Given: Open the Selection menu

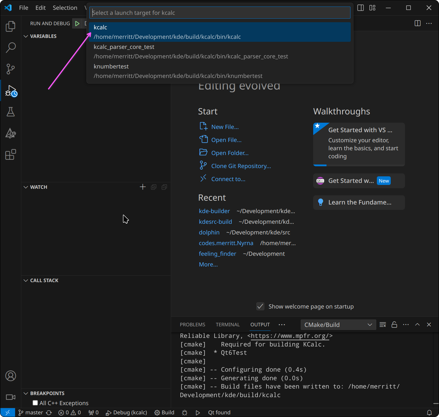Looking at the screenshot, I should (65, 8).
